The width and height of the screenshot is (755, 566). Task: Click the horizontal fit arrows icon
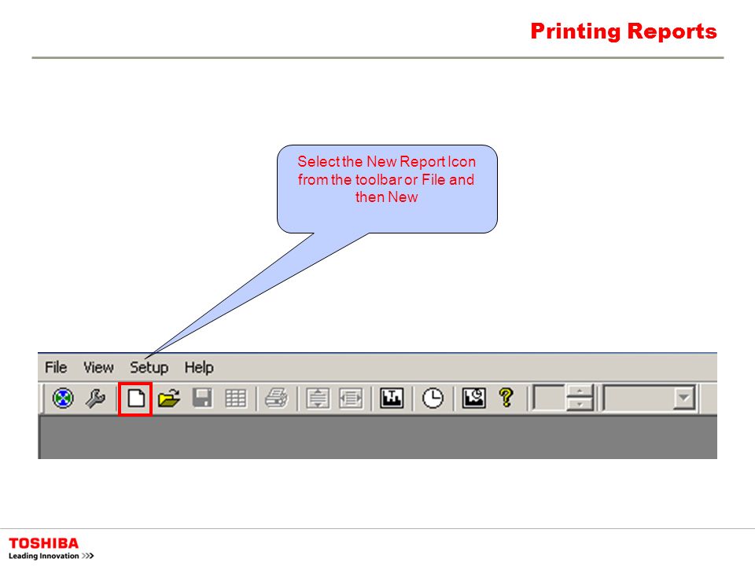point(351,399)
